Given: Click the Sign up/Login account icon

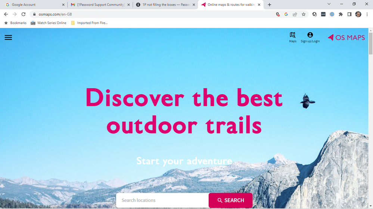Looking at the screenshot, I should pos(310,38).
